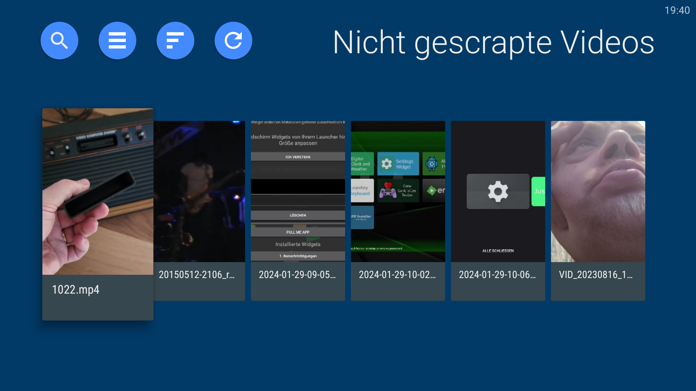Click the Settings Widget tile in the green thumbnail

click(x=398, y=164)
